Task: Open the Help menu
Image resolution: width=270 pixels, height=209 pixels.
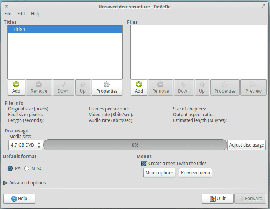Action: (x=36, y=13)
